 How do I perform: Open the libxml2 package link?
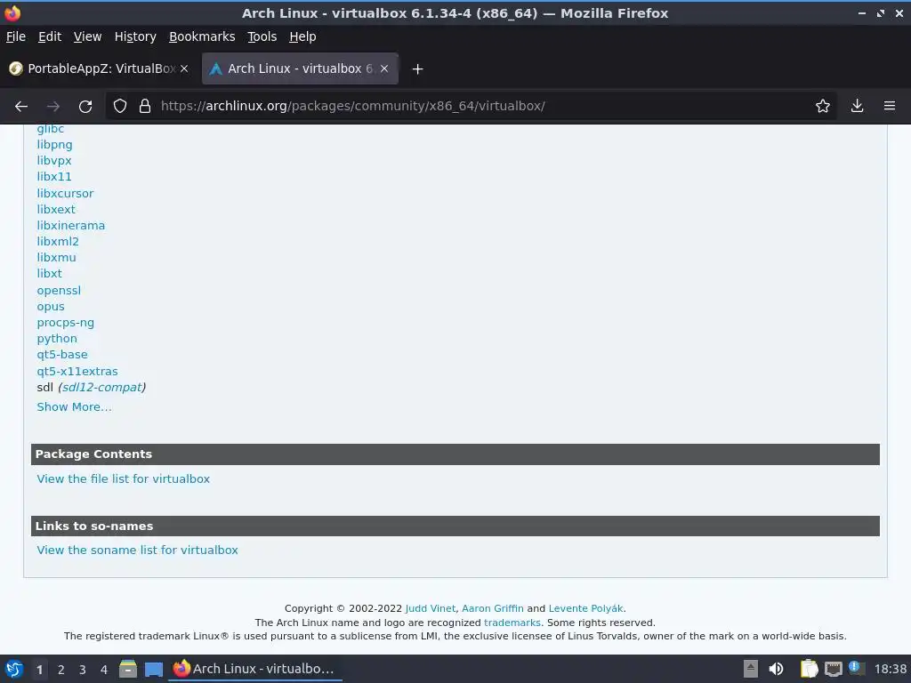(58, 242)
